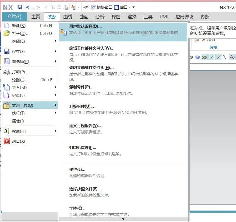This screenshot has height=222, width=236.
Task: Expand the 保存(S) save submenu
Action: (x=30, y=51)
